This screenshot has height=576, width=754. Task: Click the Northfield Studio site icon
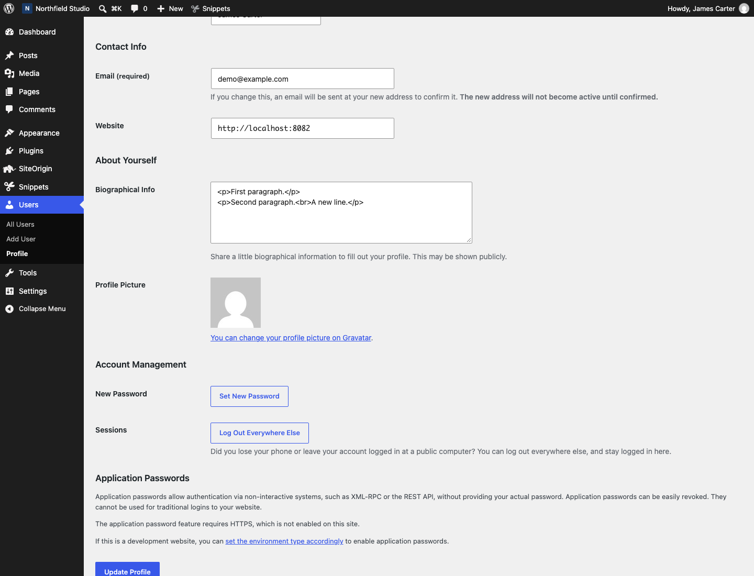[27, 8]
